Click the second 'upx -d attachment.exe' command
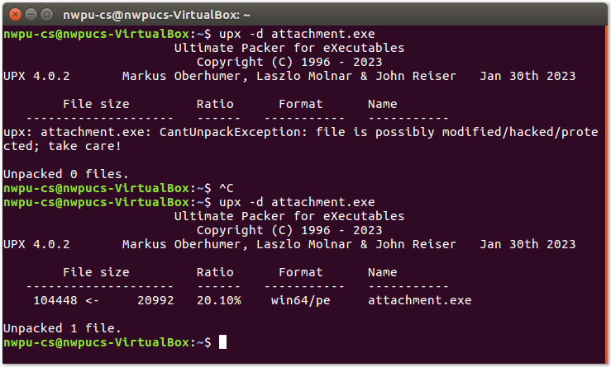The height and width of the screenshot is (367, 611). 297,203
